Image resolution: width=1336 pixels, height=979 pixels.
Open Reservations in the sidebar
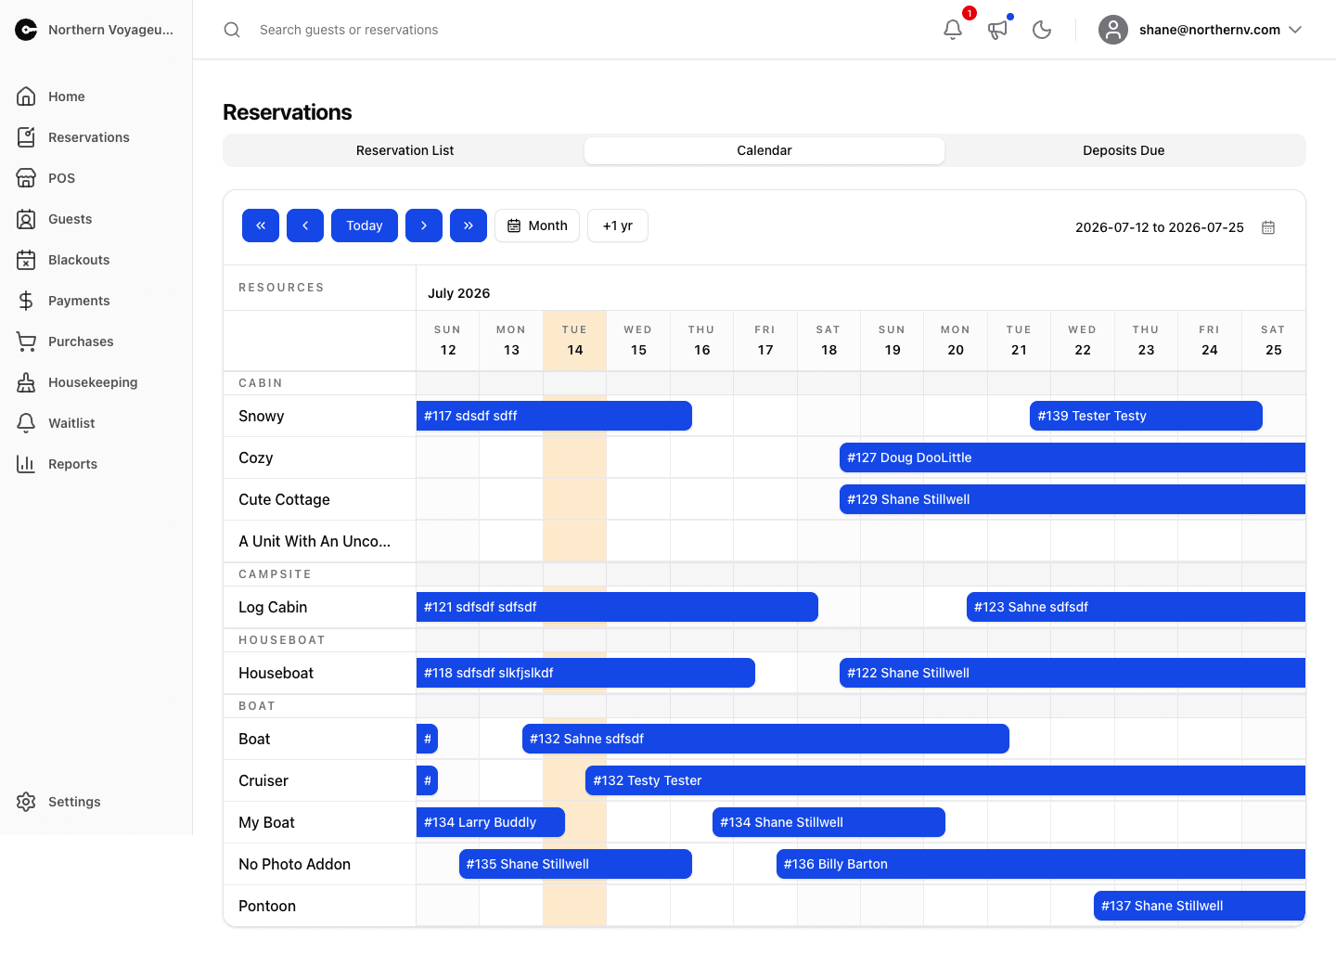[96, 137]
